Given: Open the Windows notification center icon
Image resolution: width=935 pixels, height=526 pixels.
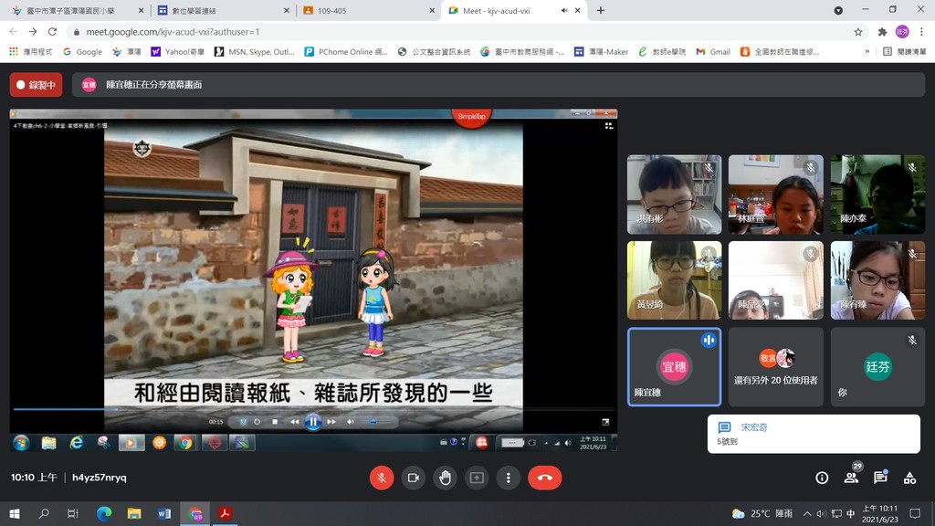Looking at the screenshot, I should click(915, 513).
